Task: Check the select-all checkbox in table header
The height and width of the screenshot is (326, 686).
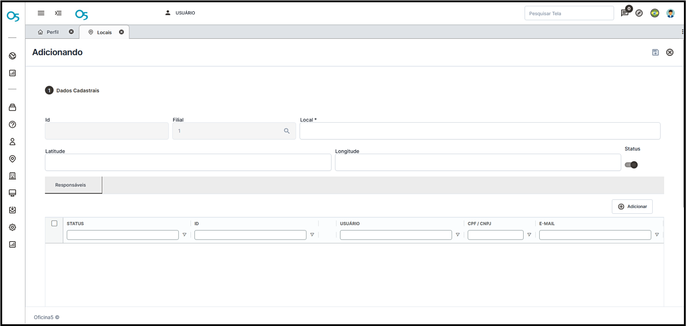Action: (54, 224)
